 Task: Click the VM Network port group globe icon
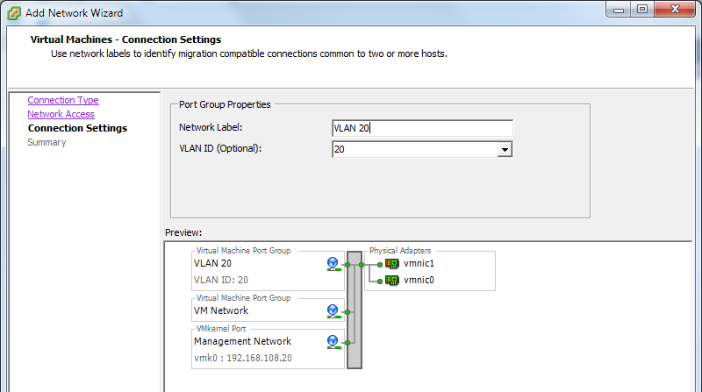tap(333, 311)
